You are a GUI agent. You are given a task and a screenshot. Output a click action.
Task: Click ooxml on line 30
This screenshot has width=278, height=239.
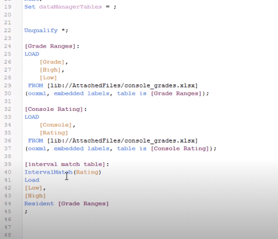(37, 94)
